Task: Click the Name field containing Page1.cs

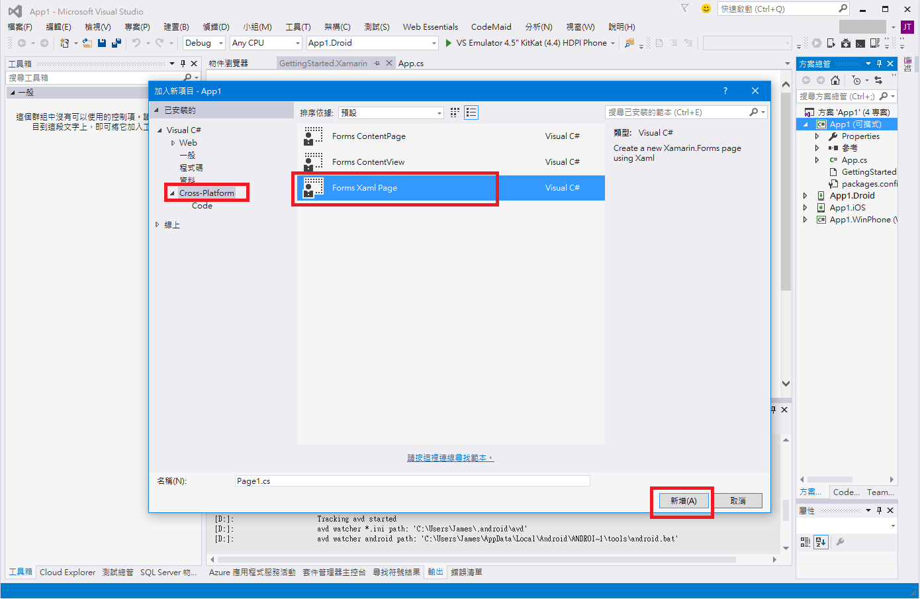Action: 412,481
